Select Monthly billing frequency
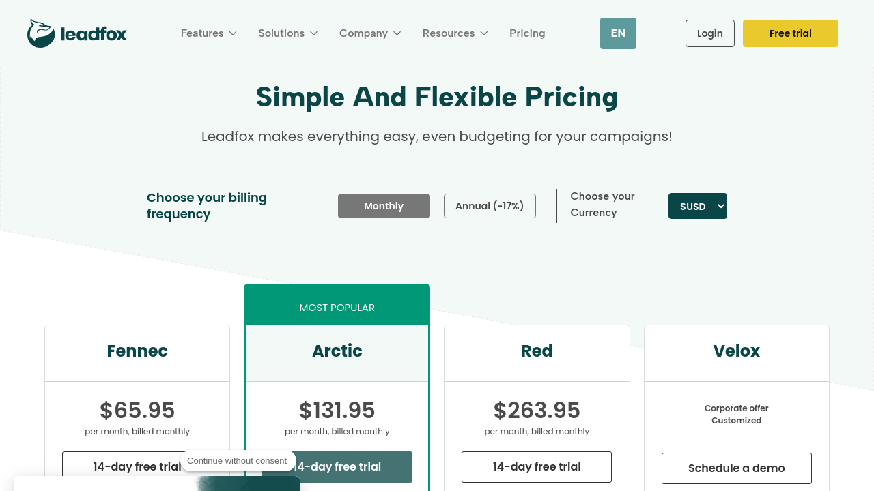Viewport: 874px width, 491px height. pos(384,206)
